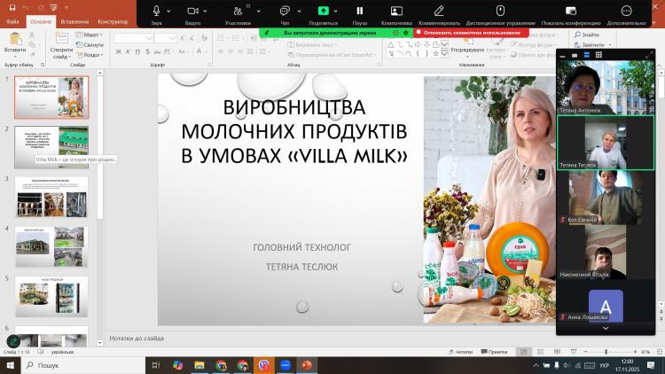
Task: Click the Скинути reset slide button
Action: pyautogui.click(x=90, y=44)
